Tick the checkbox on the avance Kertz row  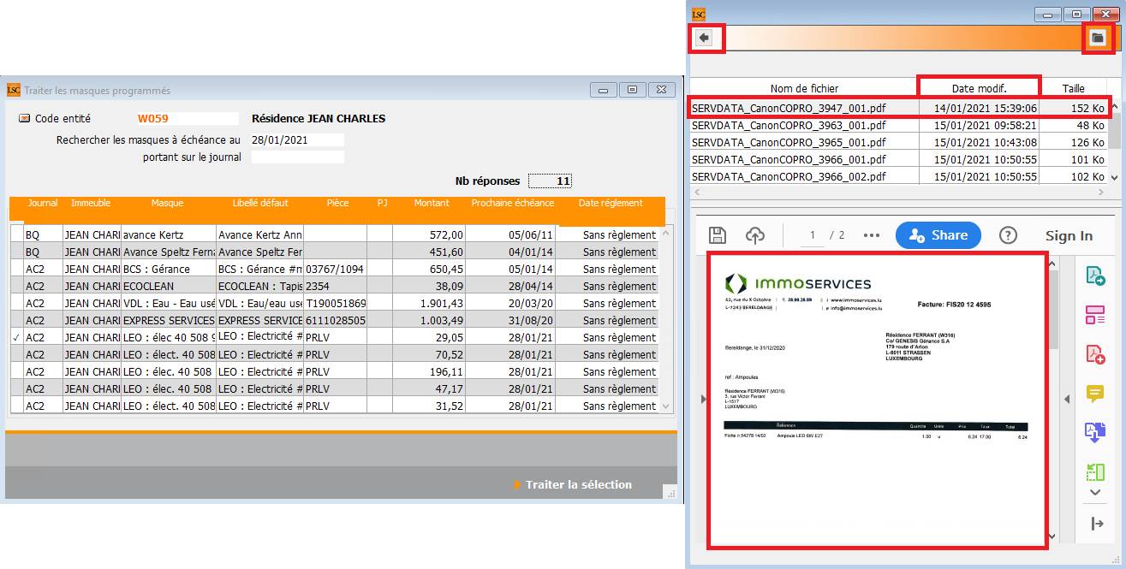(17, 234)
